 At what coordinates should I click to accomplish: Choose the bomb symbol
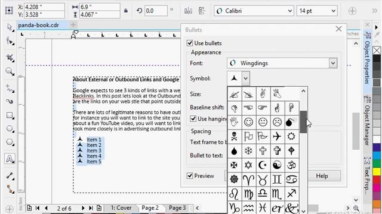tap(291, 122)
